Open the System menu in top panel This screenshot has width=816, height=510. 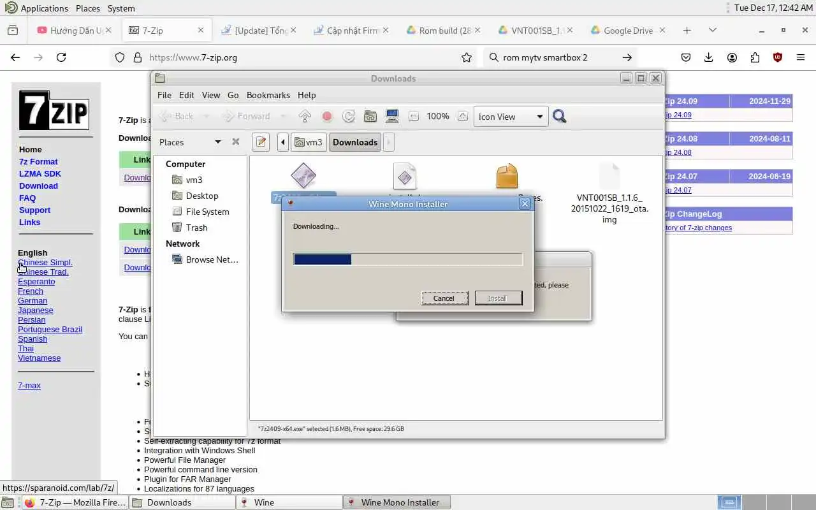121,8
